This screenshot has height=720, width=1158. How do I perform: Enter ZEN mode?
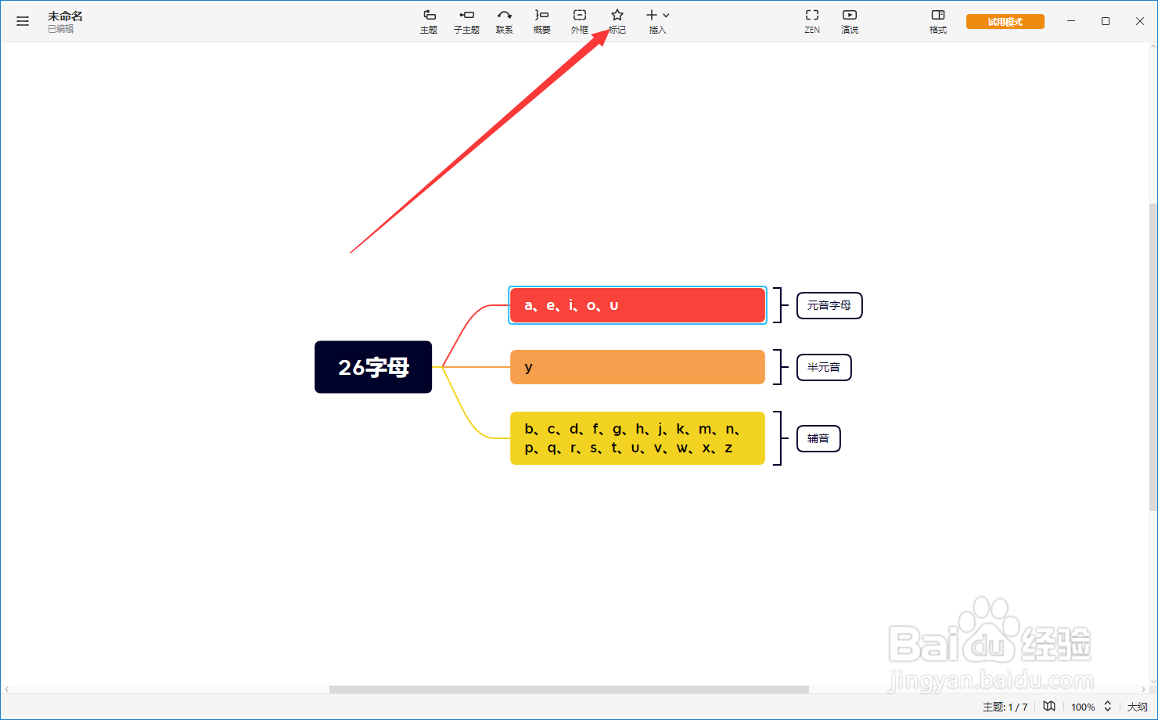812,22
